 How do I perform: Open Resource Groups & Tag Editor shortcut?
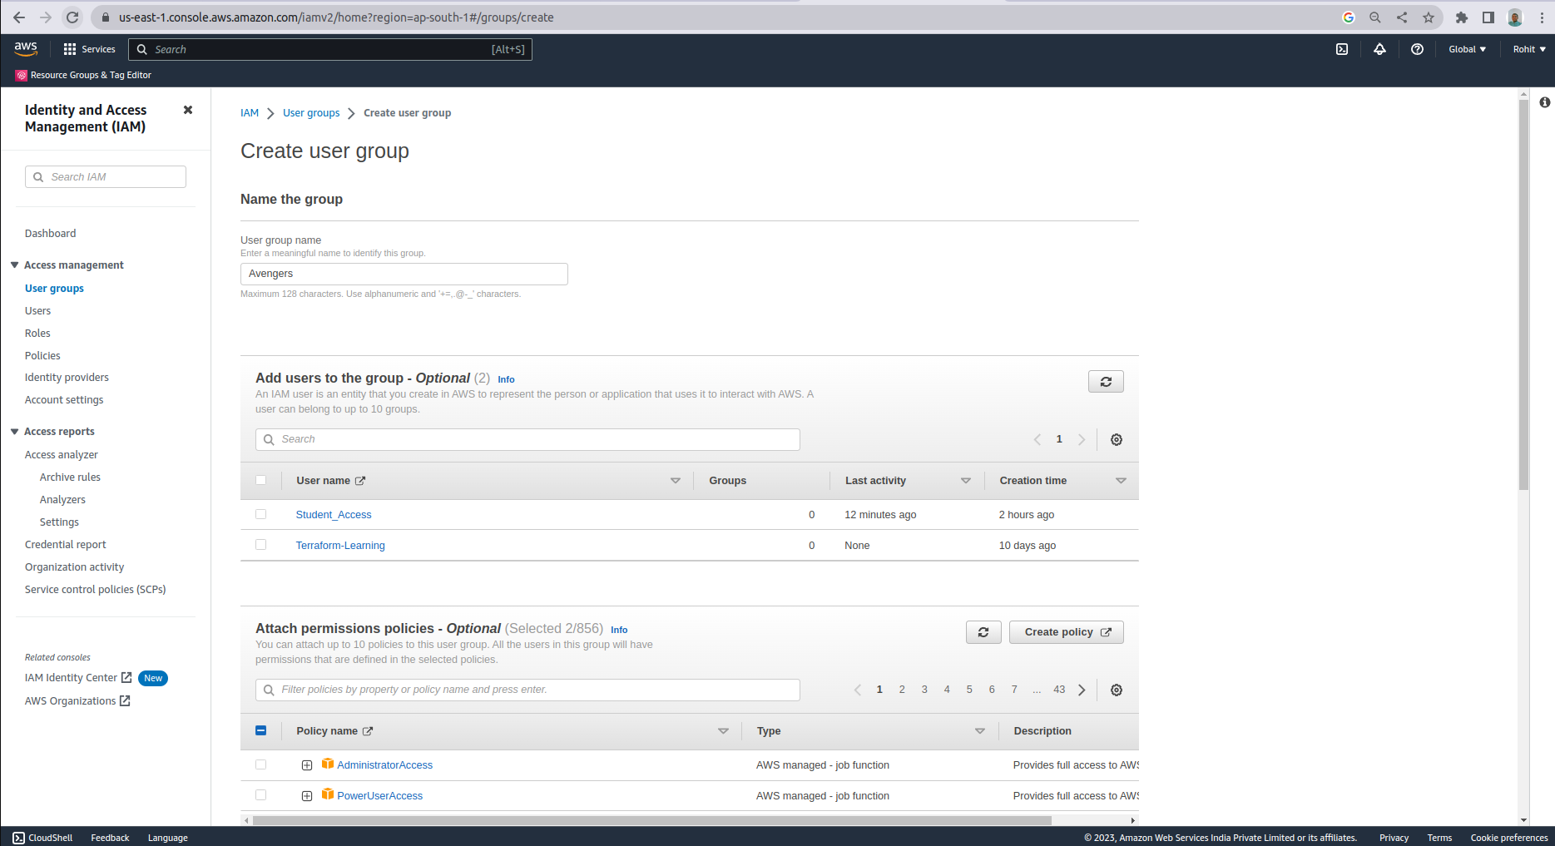click(x=83, y=75)
